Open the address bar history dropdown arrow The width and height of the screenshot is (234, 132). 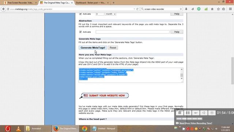pyautogui.click(x=134, y=9)
